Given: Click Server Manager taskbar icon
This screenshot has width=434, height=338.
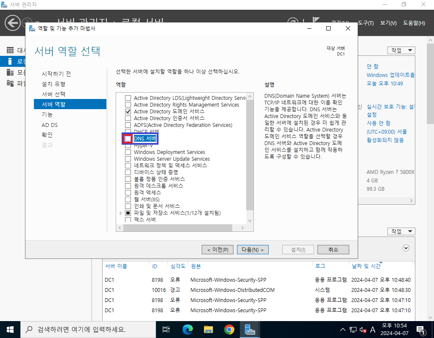Looking at the screenshot, I should tap(250, 330).
